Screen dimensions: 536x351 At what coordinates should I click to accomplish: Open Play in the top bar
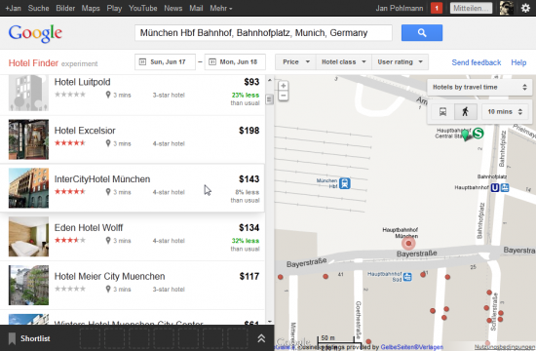114,8
